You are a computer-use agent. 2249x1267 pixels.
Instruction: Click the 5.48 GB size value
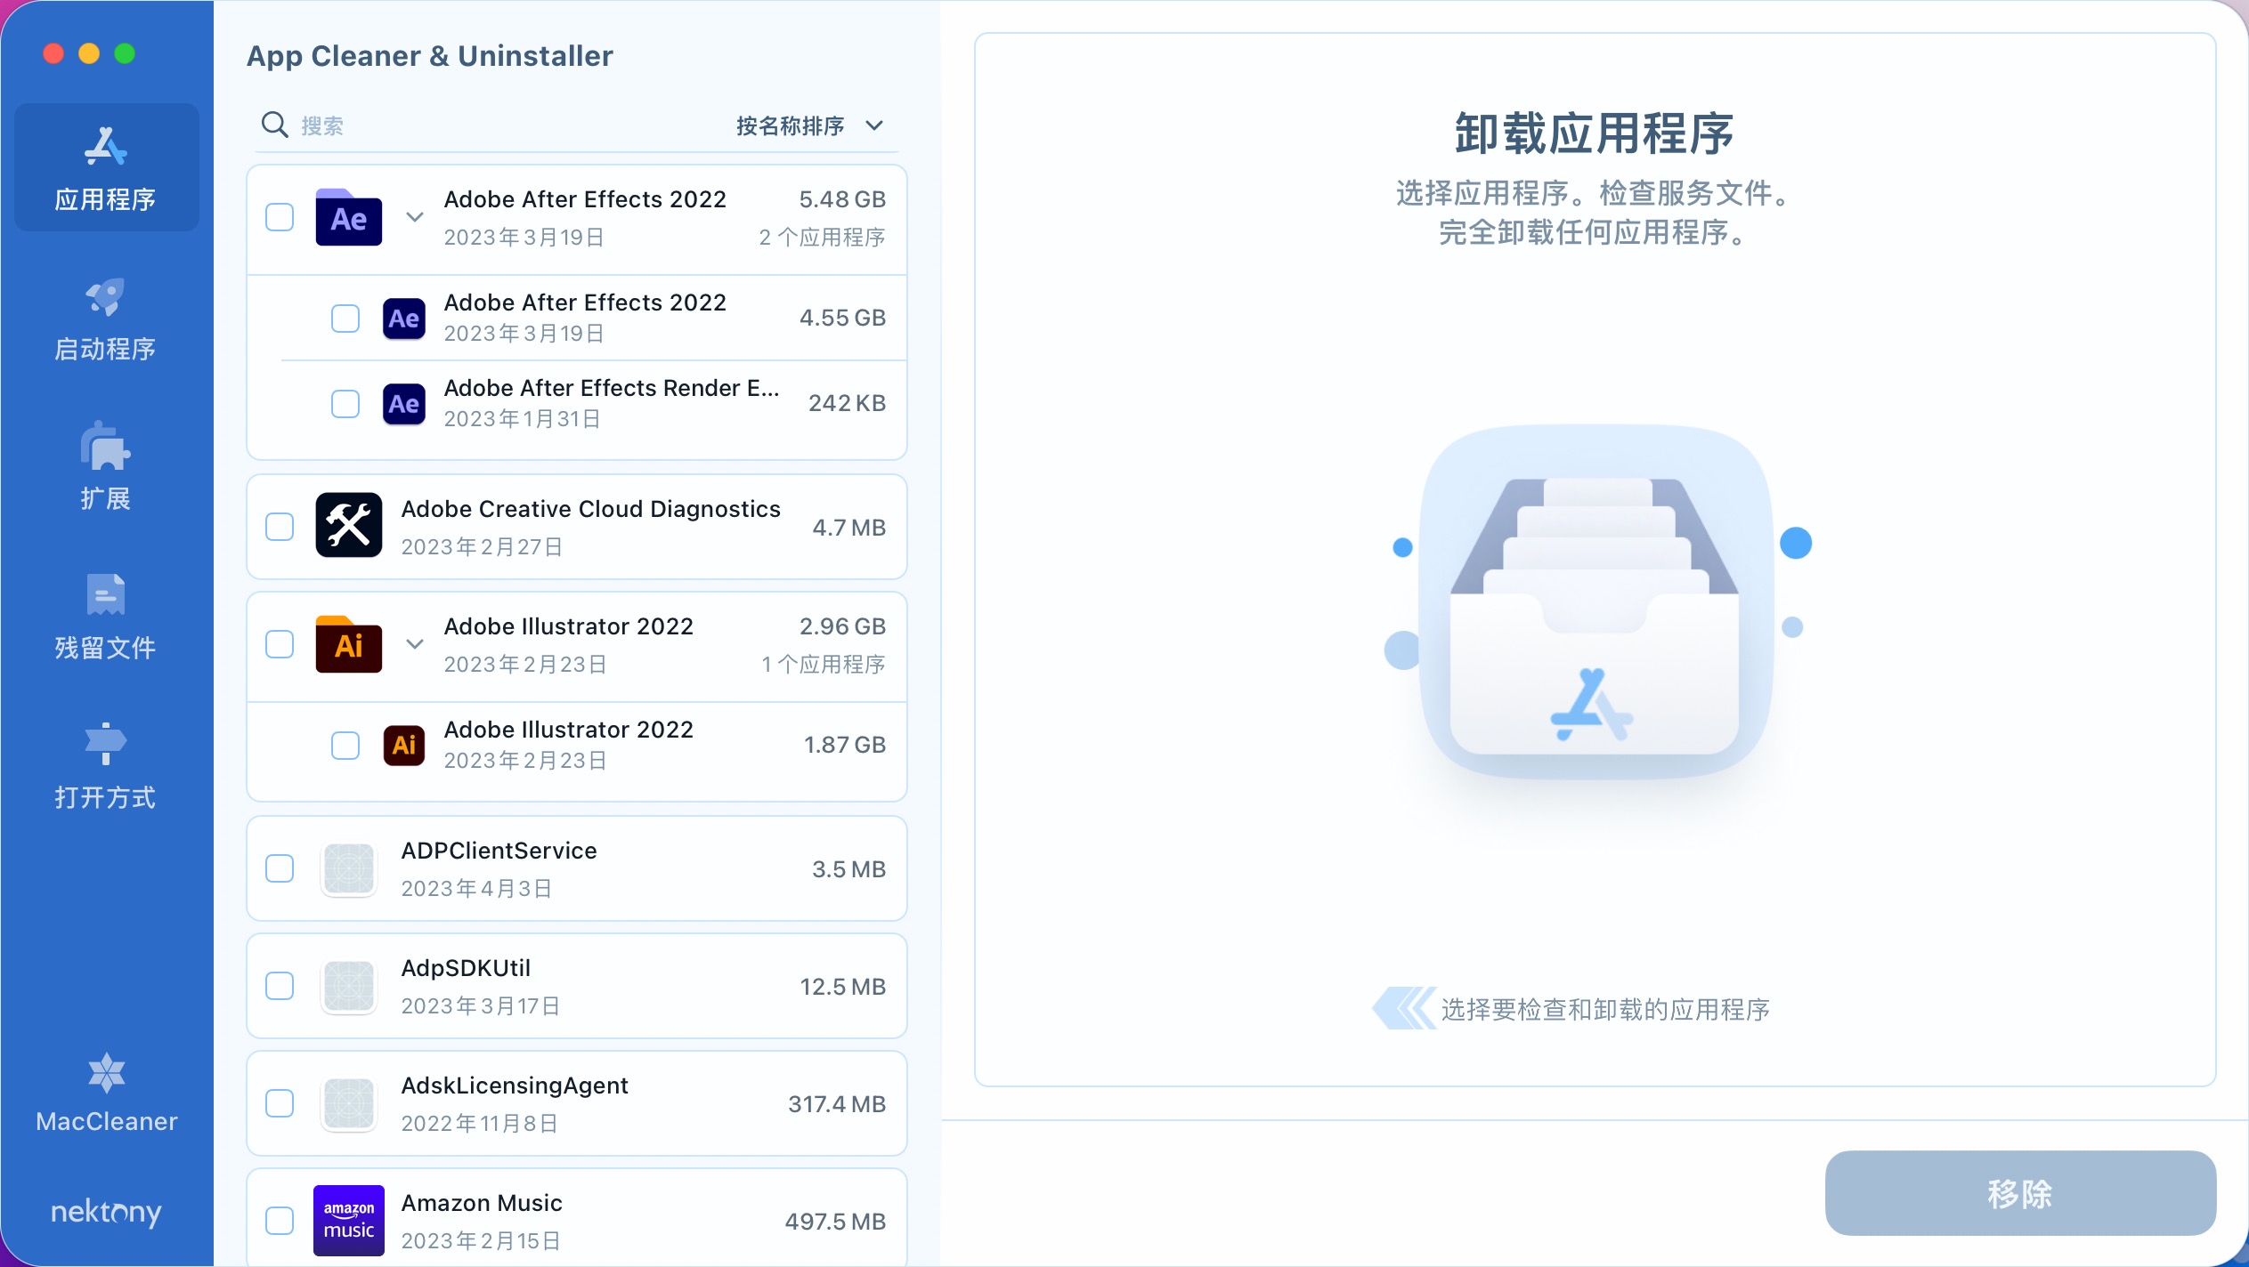pos(842,199)
